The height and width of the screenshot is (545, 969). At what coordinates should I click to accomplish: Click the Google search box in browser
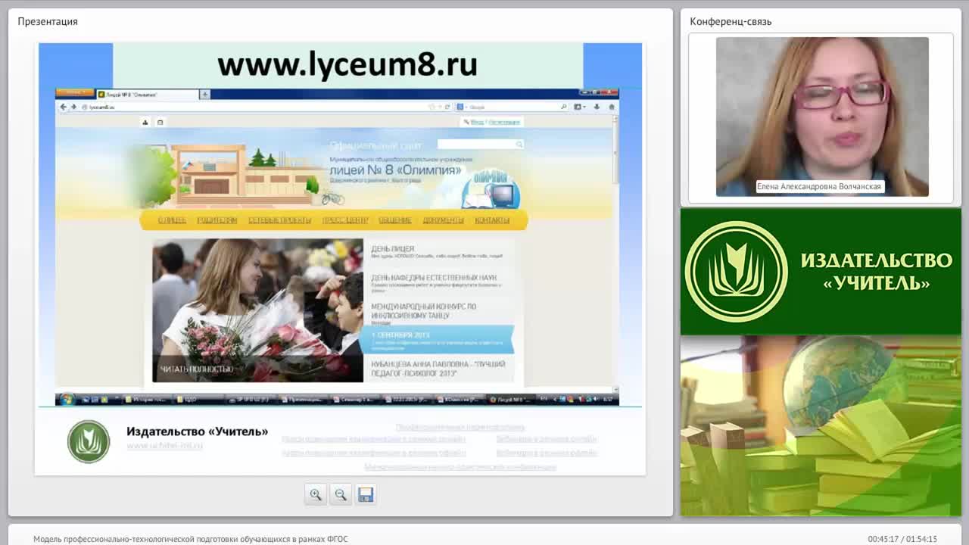(x=513, y=107)
